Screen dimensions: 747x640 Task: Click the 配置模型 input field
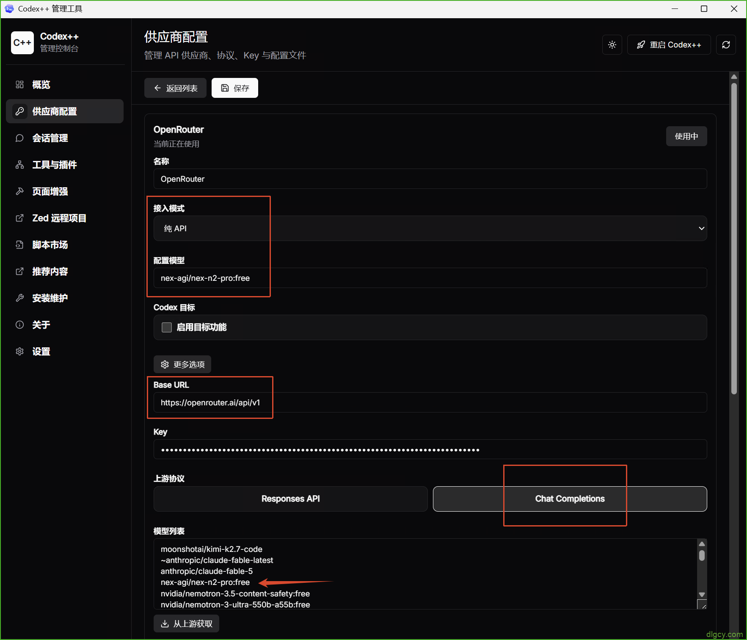tap(430, 278)
